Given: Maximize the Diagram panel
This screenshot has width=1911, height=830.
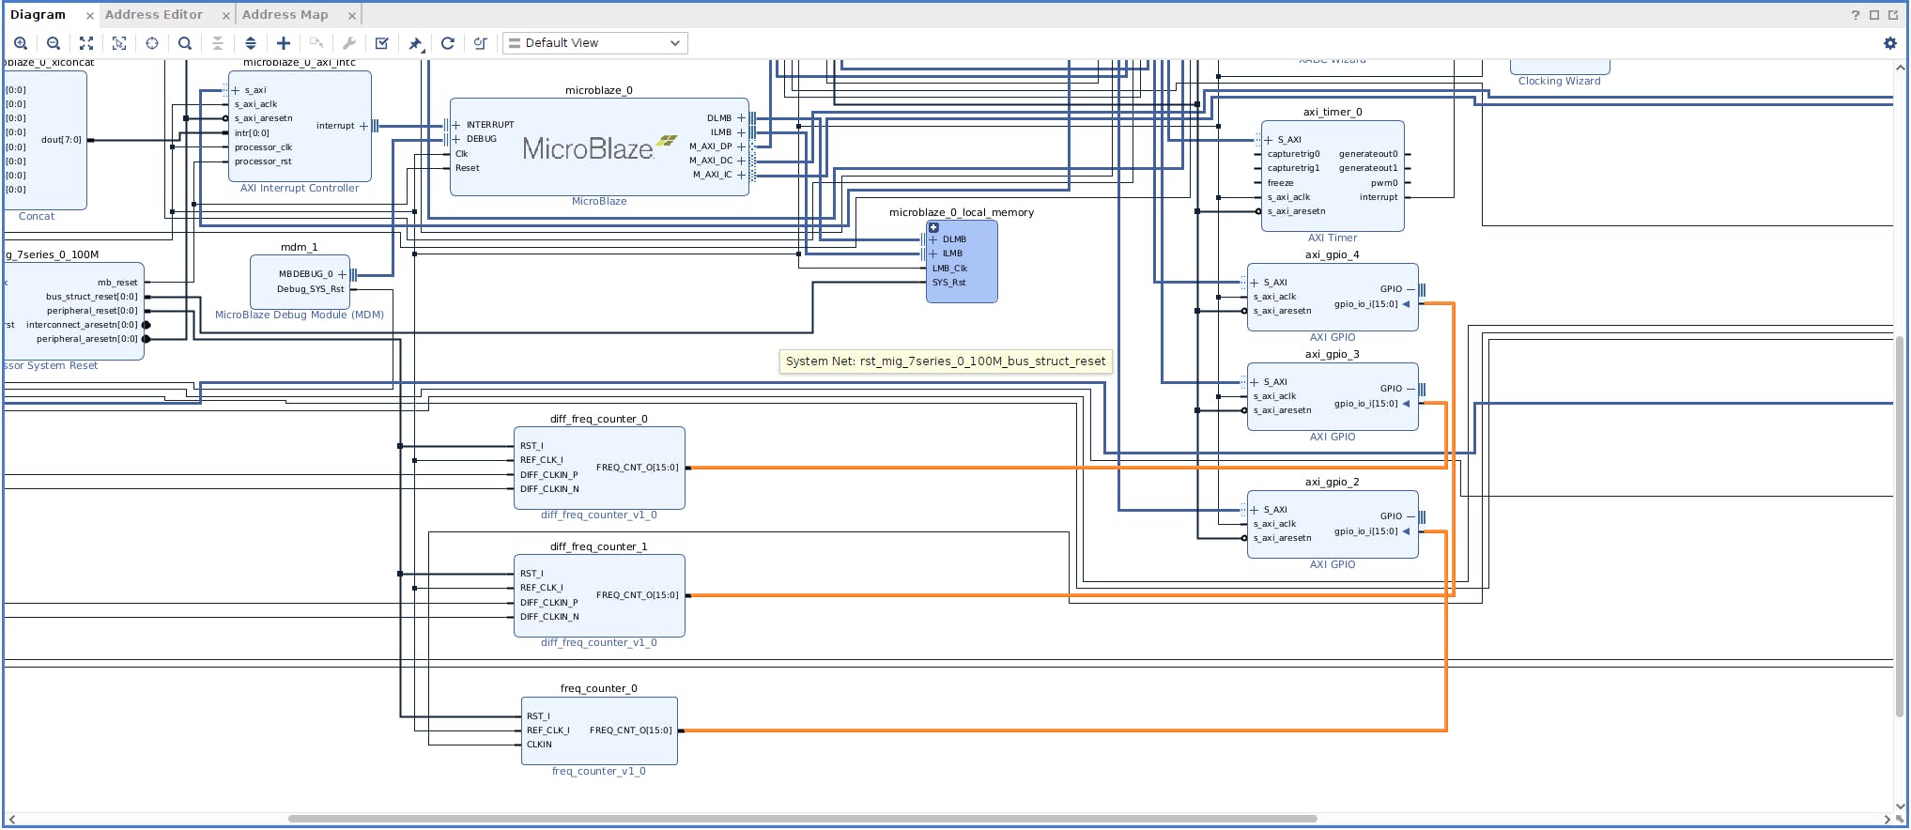Looking at the screenshot, I should point(1874,15).
